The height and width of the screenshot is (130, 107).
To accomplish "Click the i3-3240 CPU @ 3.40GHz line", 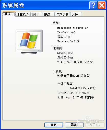I will click(x=73, y=93).
